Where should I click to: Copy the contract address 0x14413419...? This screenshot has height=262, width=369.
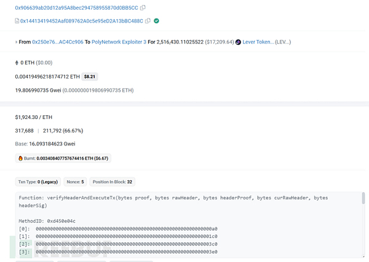148,21
